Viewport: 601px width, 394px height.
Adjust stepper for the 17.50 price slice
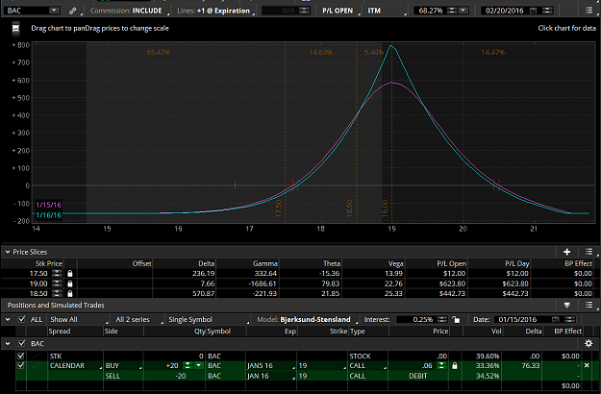pos(57,273)
